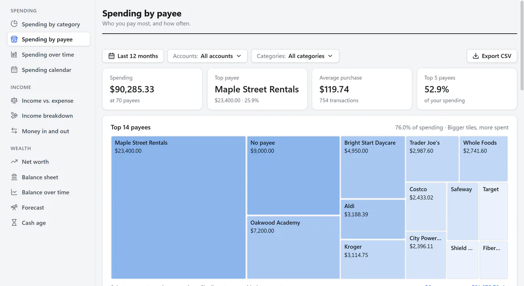Expand the Accounts filter dropdown
Viewport: 524px width, 286px height.
[x=207, y=56]
